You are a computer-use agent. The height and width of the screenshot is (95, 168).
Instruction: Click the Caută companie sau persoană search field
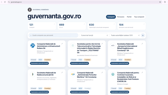pos(53,35)
